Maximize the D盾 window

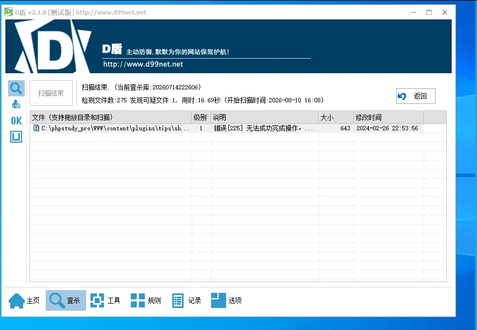click(x=429, y=12)
